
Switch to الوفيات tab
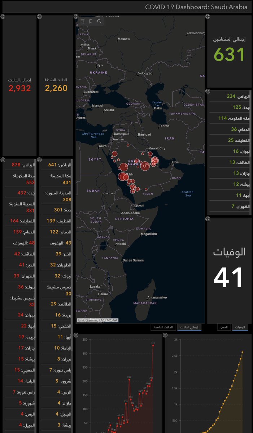point(240,327)
